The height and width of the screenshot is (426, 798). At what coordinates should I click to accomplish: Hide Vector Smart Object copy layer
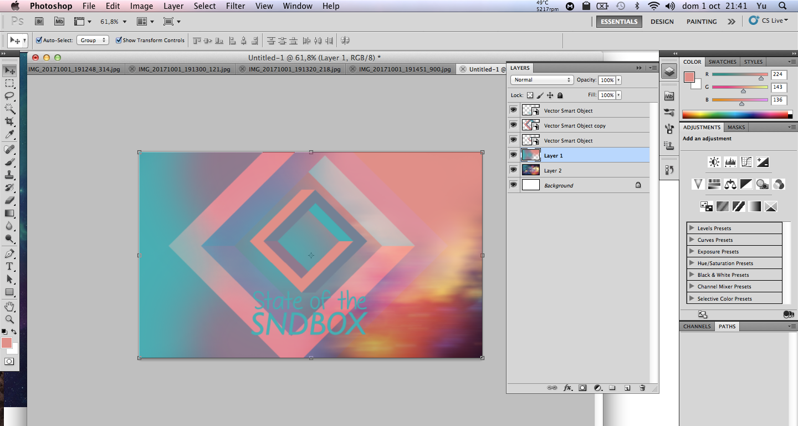click(x=513, y=125)
